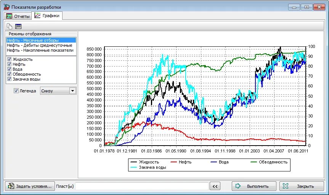Image resolution: width=329 pixels, height=195 pixels.
Task: Uncheck the Жидкость checkbox
Action: click(9, 59)
